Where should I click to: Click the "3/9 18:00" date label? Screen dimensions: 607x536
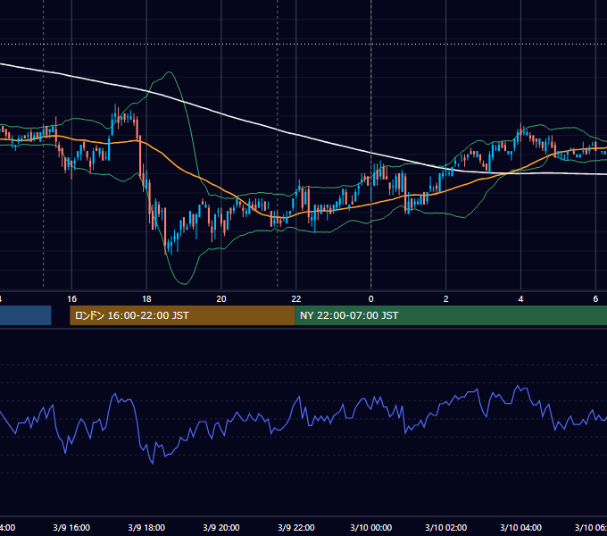pos(146,527)
